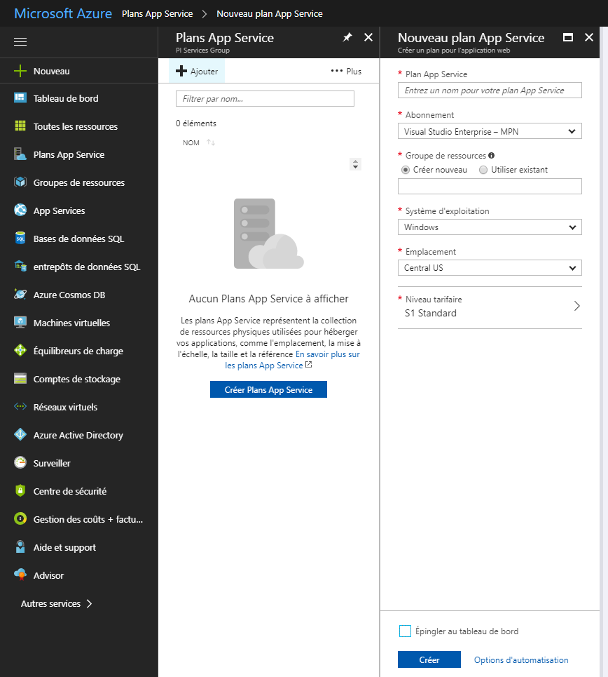Select the Utiliser existant radio button
The width and height of the screenshot is (608, 677).
483,170
